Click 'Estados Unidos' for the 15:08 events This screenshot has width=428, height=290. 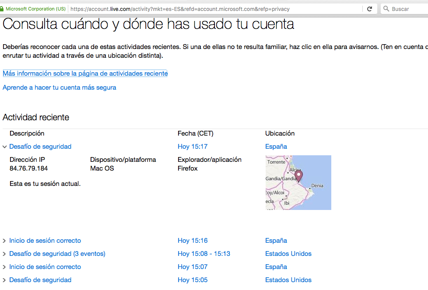[288, 254]
